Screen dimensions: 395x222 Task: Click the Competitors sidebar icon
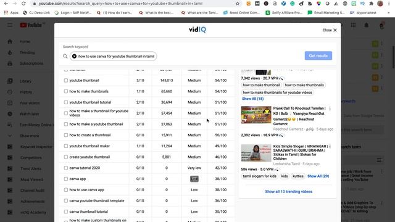click(x=10, y=158)
